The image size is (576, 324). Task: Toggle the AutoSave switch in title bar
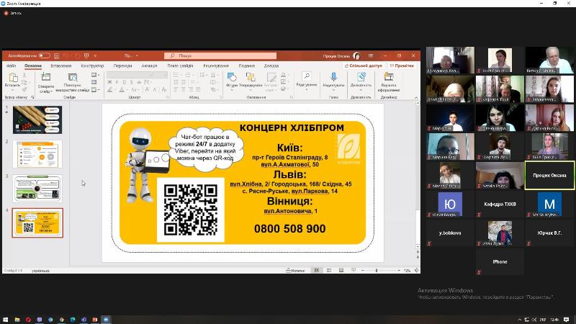pos(44,55)
